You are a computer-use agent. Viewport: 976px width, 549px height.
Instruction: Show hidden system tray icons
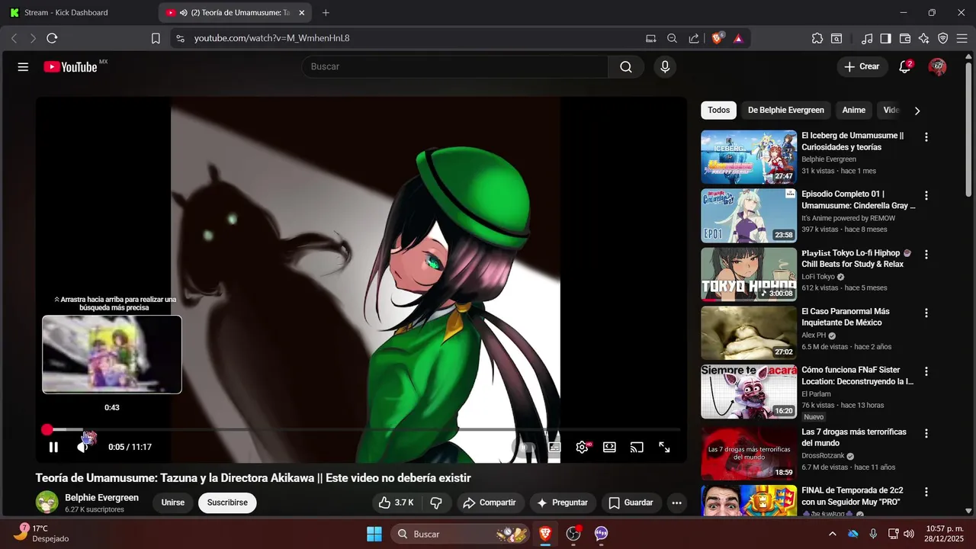[832, 534]
